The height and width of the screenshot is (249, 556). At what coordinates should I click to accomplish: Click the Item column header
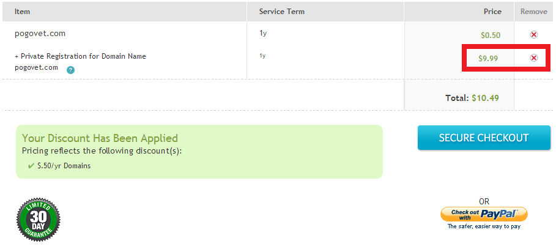(23, 12)
